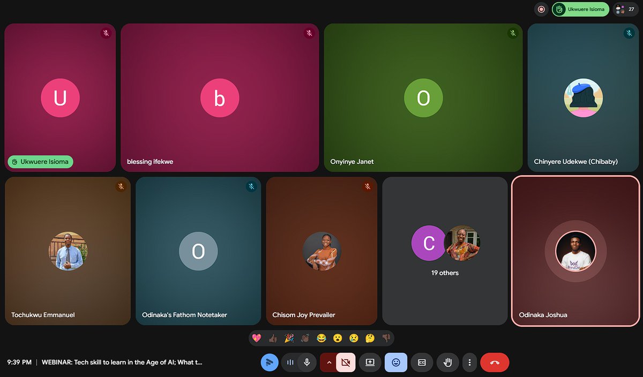Screen dimensions: 643x377
Task: Click the 9:39 PM clock text
Action: [19, 362]
